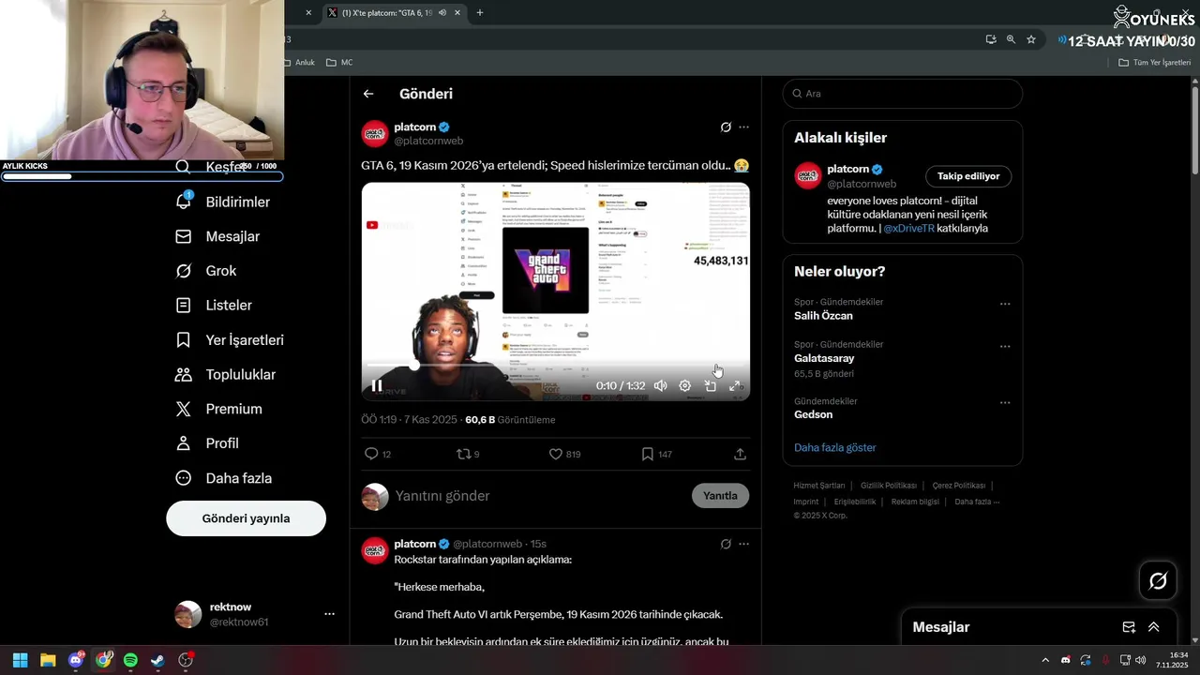Open options for Salih Özcan trend

(1005, 304)
